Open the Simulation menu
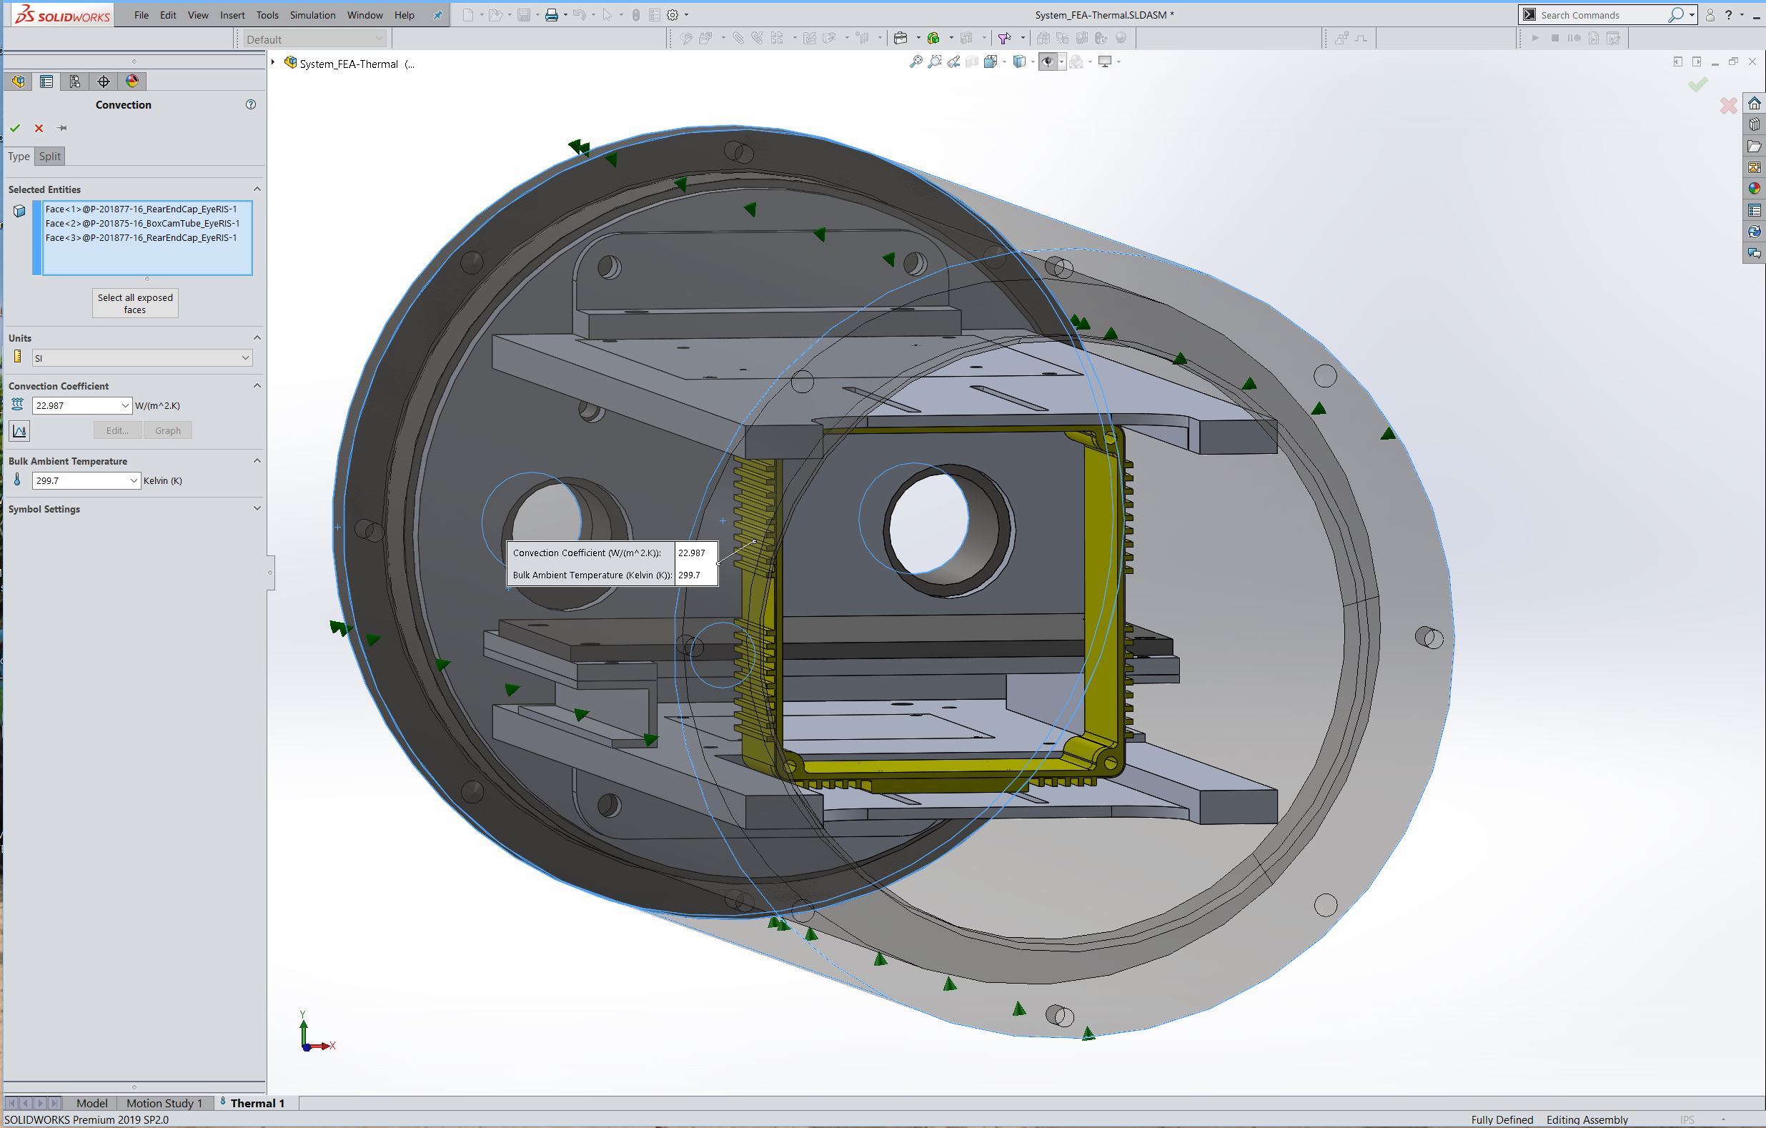 [312, 16]
